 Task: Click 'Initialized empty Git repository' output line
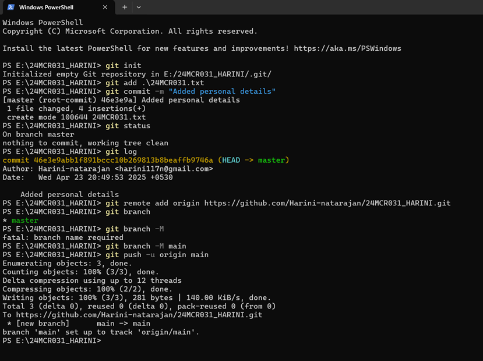coord(137,74)
